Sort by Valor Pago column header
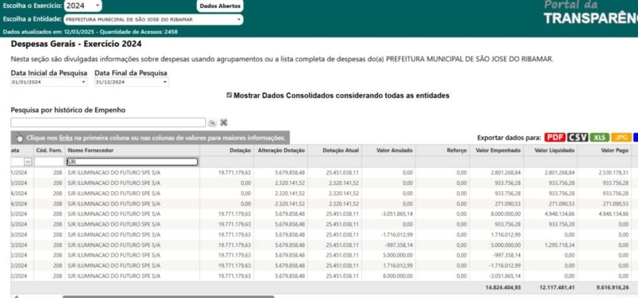Viewport: 638px width, 298px height. pos(615,151)
